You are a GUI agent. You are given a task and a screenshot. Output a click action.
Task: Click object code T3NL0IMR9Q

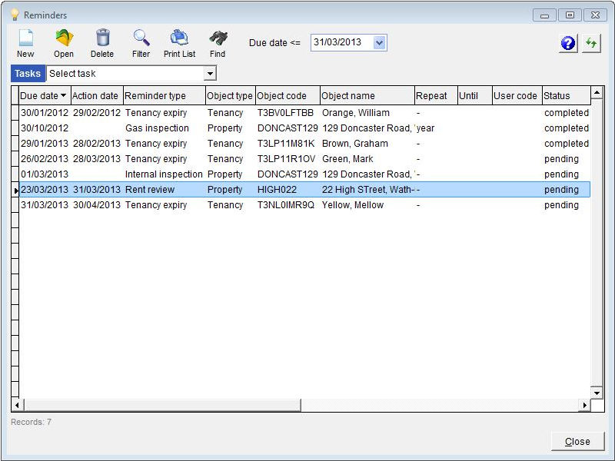[x=286, y=205]
